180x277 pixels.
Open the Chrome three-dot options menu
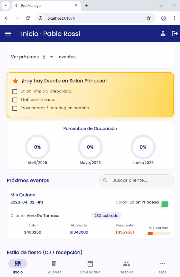[174, 18]
